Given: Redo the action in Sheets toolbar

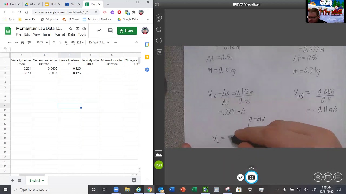Looking at the screenshot, I should tap(16, 43).
